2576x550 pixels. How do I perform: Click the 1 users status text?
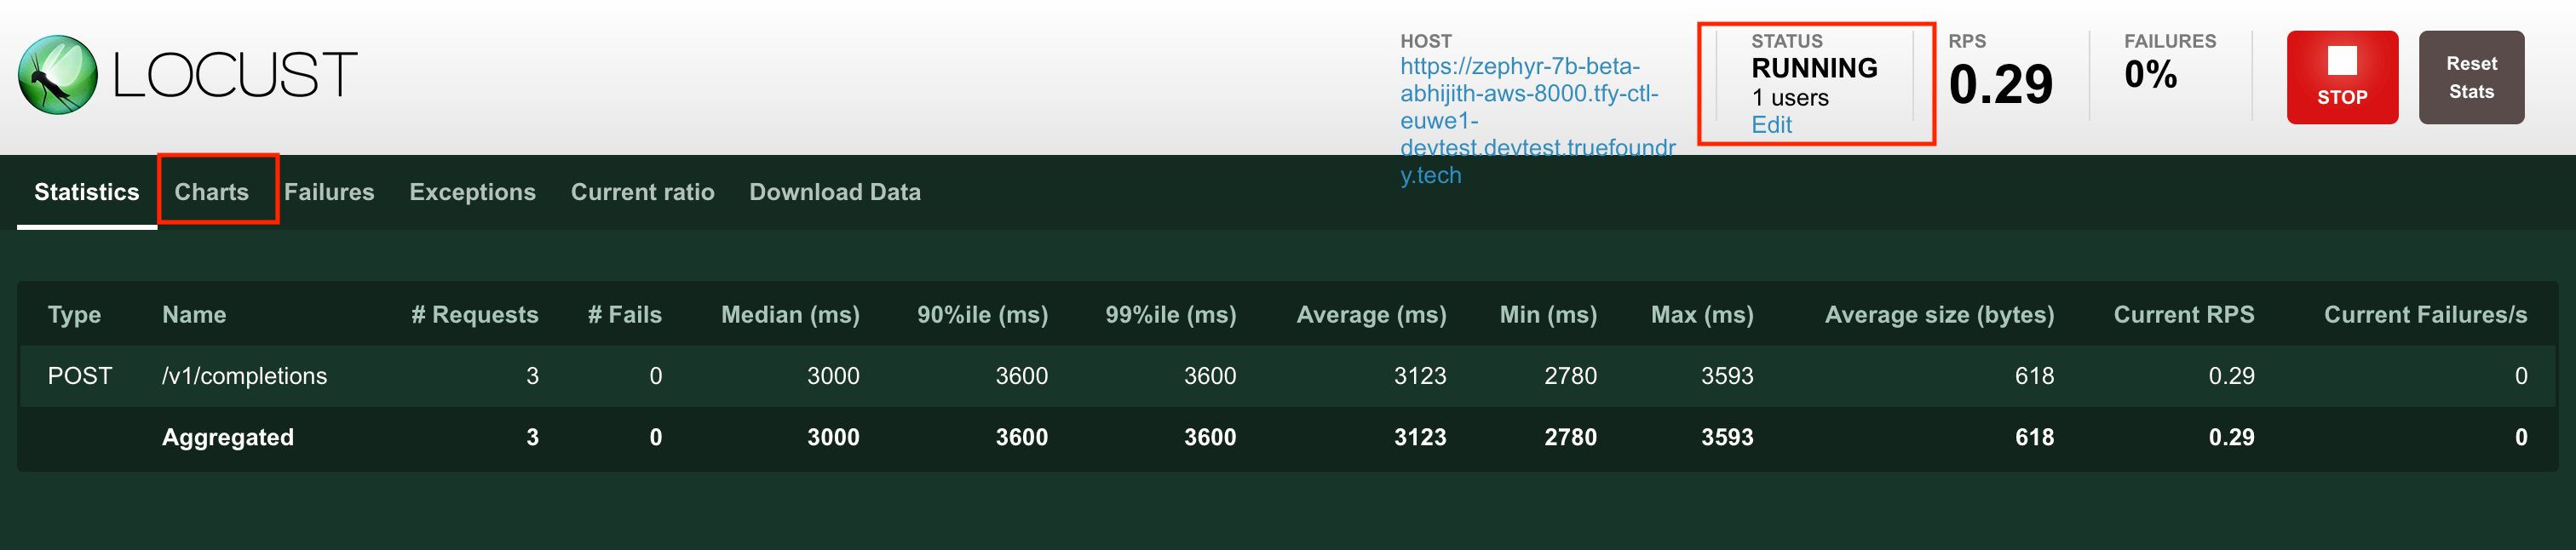pos(1789,98)
